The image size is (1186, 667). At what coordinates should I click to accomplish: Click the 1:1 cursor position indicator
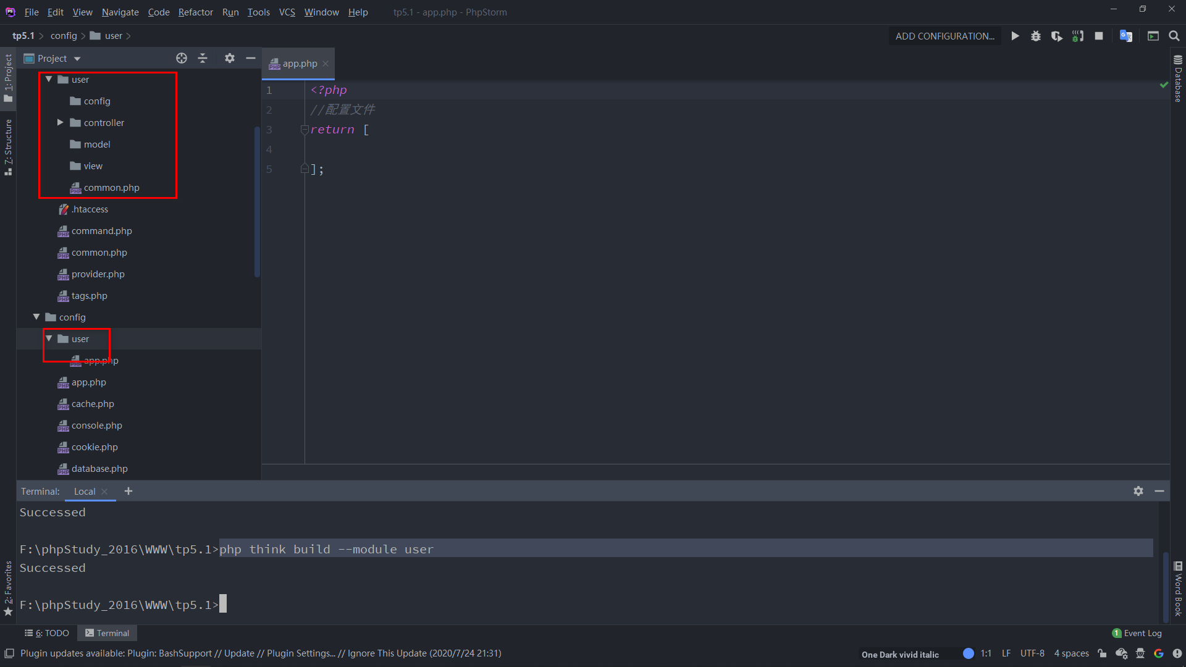[985, 653]
